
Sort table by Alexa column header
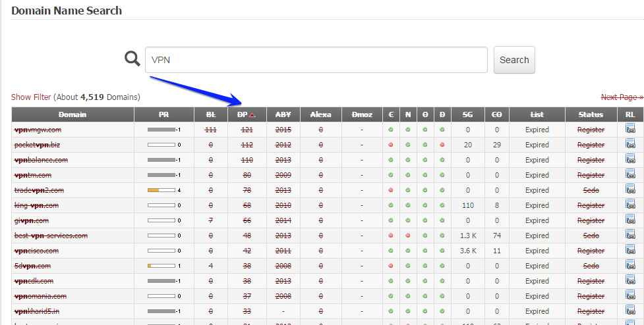321,114
